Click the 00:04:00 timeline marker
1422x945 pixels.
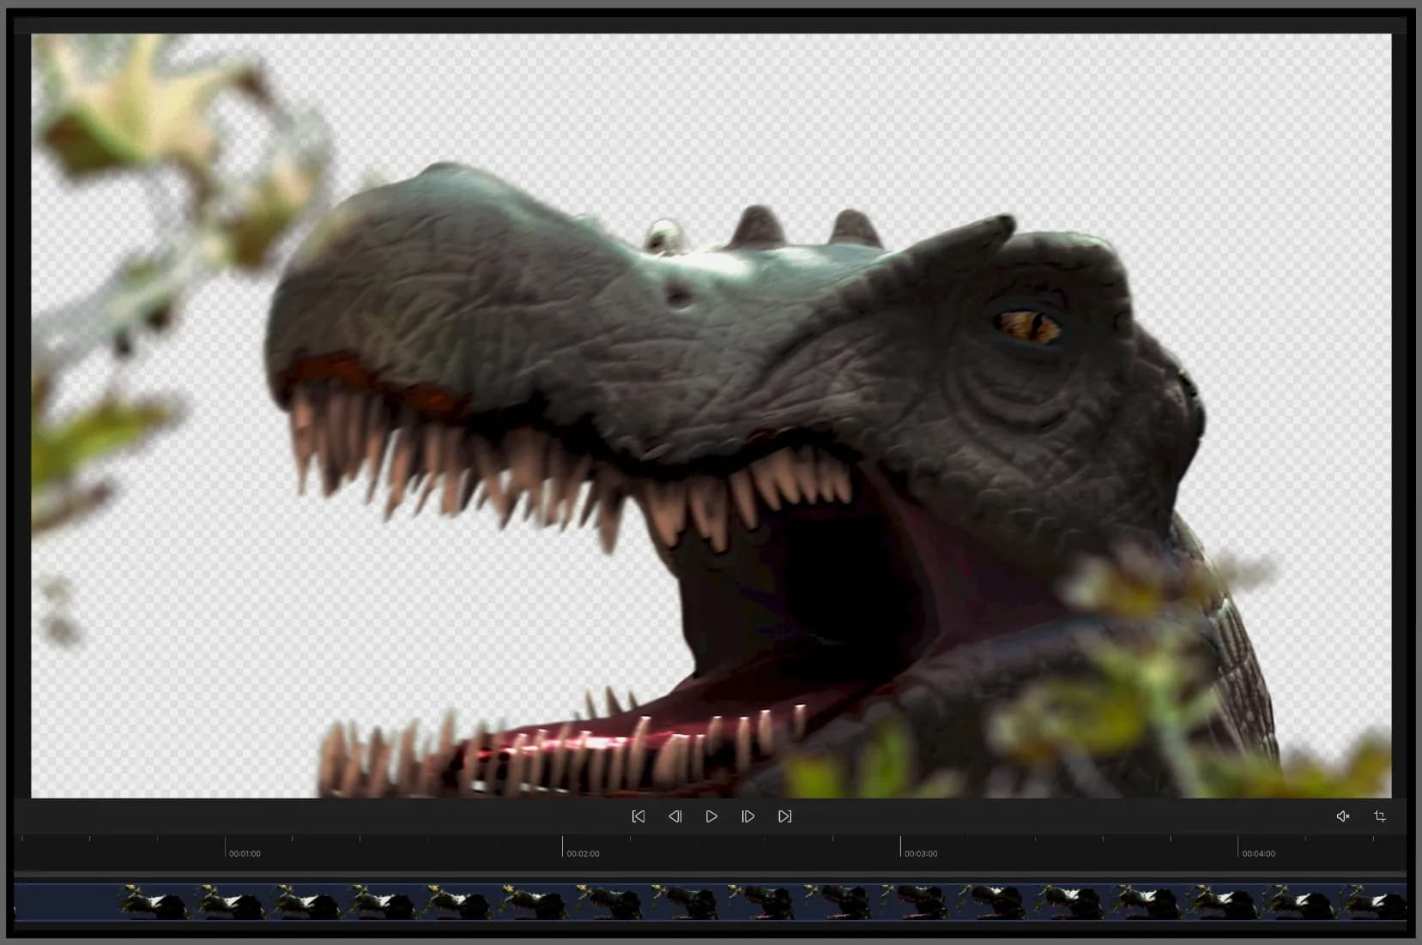click(1259, 853)
